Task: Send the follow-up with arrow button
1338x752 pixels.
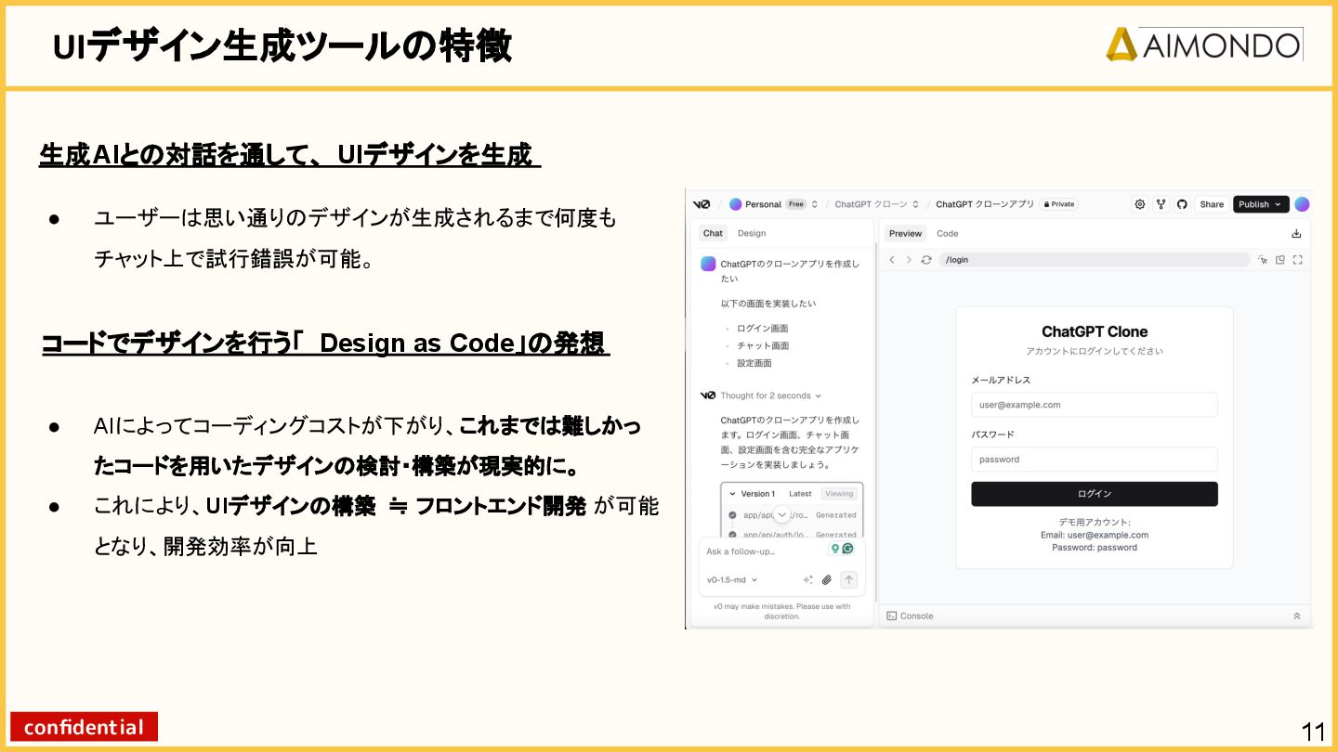Action: (x=848, y=579)
